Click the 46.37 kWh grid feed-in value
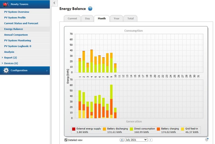 coord(192,132)
